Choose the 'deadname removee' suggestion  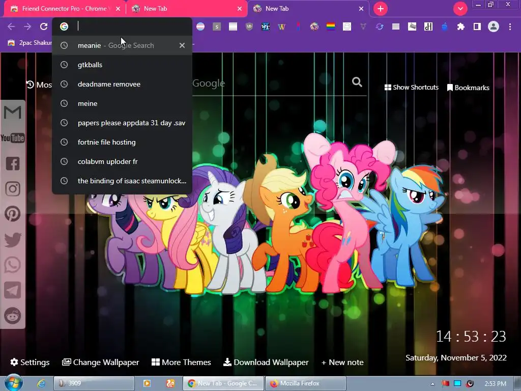[x=122, y=84]
